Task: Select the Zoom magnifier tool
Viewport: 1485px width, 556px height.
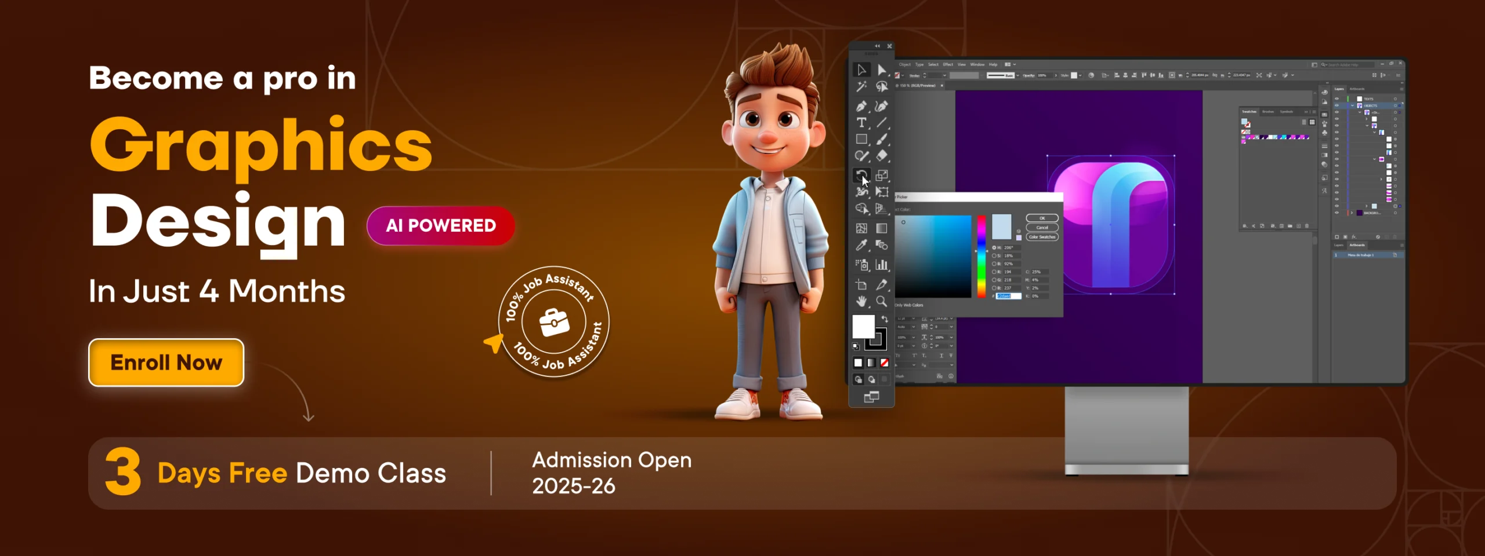Action: 882,301
